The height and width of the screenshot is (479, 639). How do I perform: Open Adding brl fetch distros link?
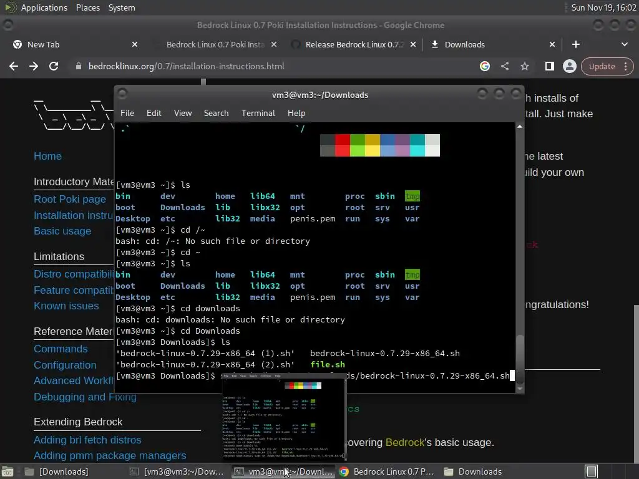click(87, 440)
